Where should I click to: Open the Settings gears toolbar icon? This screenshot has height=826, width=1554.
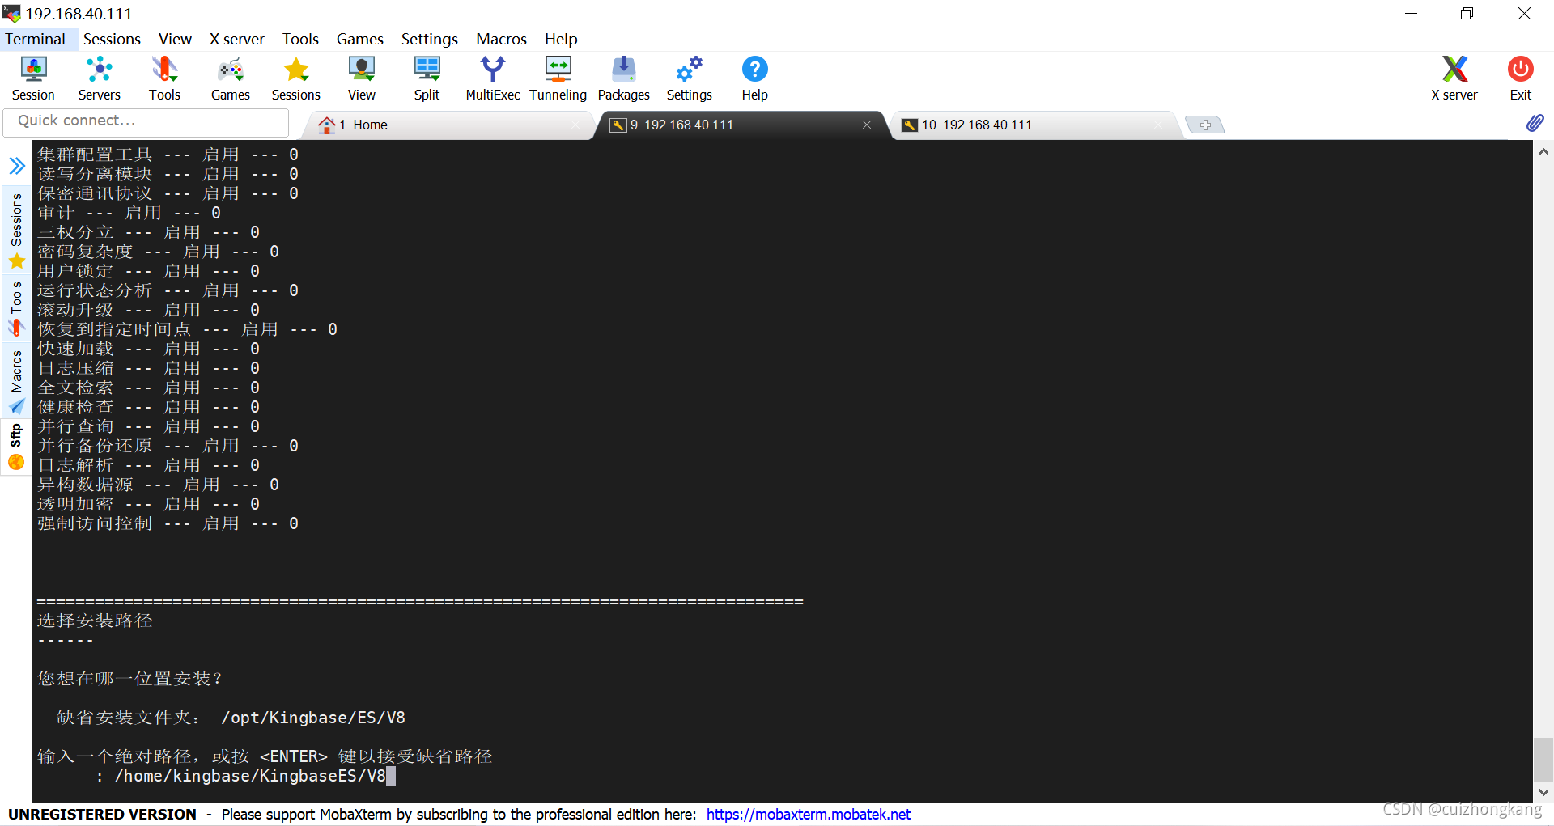click(x=689, y=78)
